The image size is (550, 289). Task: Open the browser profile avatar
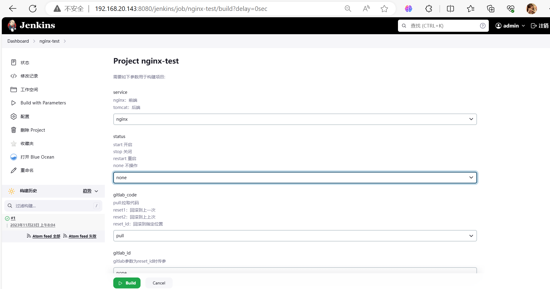pos(532,9)
